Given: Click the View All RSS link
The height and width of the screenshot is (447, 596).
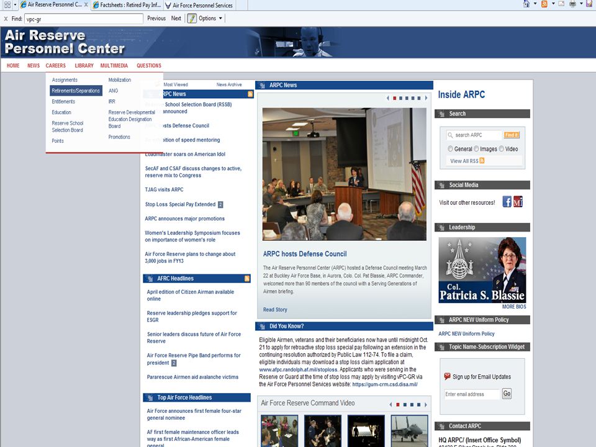Looking at the screenshot, I should (464, 161).
